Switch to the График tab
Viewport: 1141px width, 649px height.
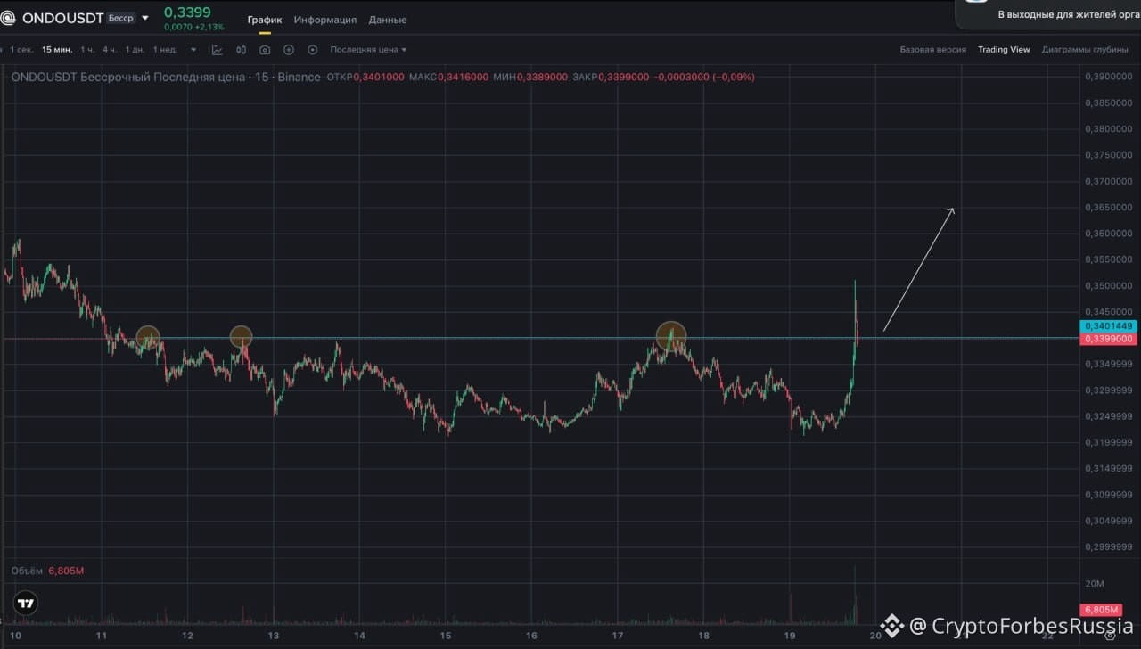[265, 20]
